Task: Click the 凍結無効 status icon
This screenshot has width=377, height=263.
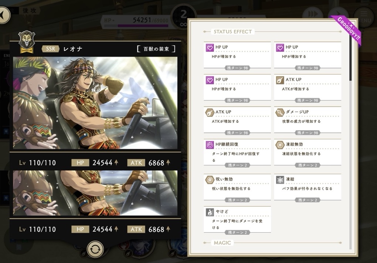Action: point(280,145)
